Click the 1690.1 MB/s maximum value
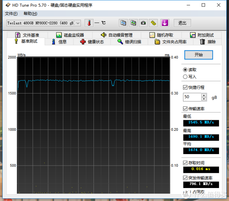This screenshot has height=201, width=229. point(201,137)
